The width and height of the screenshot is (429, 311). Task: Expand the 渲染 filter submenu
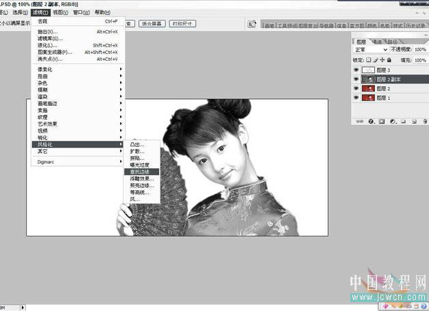[x=78, y=96]
